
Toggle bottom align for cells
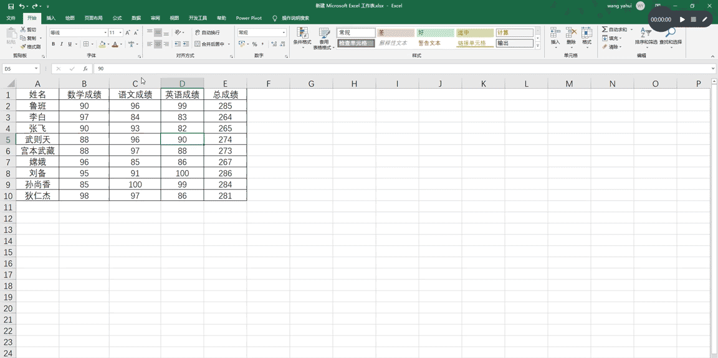166,32
